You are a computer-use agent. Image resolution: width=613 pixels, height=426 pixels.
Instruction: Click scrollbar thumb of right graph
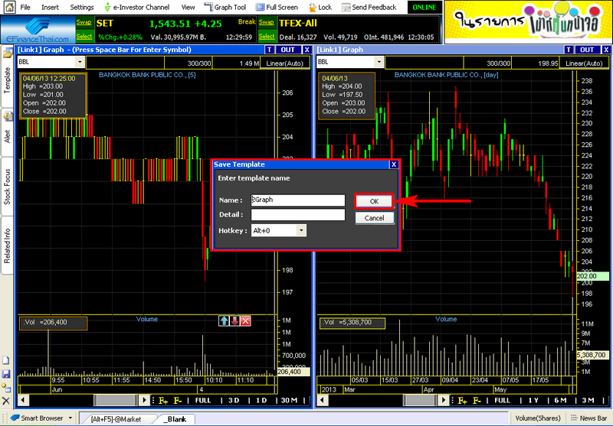click(420, 400)
